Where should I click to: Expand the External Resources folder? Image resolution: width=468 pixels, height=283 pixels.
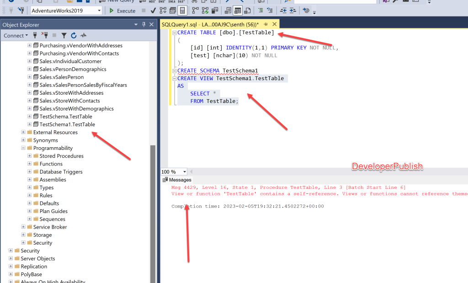tap(23, 132)
